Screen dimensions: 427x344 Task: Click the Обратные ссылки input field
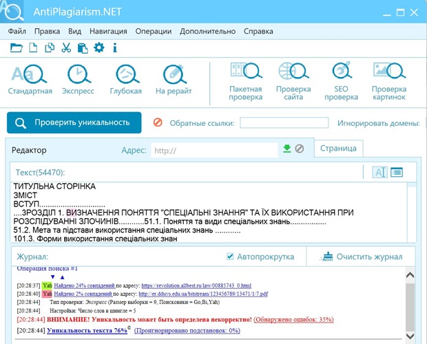pos(284,122)
